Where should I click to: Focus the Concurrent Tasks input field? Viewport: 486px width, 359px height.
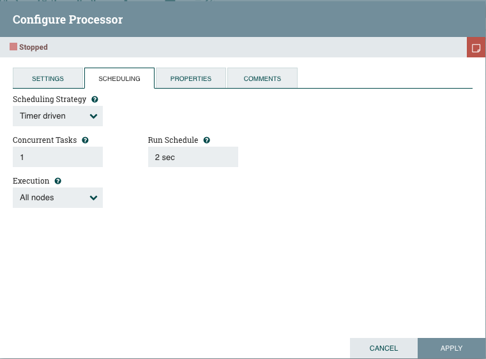pos(57,157)
